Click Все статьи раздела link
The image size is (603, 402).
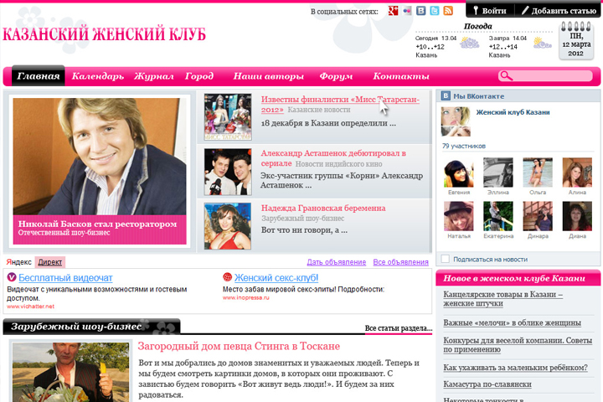(399, 328)
